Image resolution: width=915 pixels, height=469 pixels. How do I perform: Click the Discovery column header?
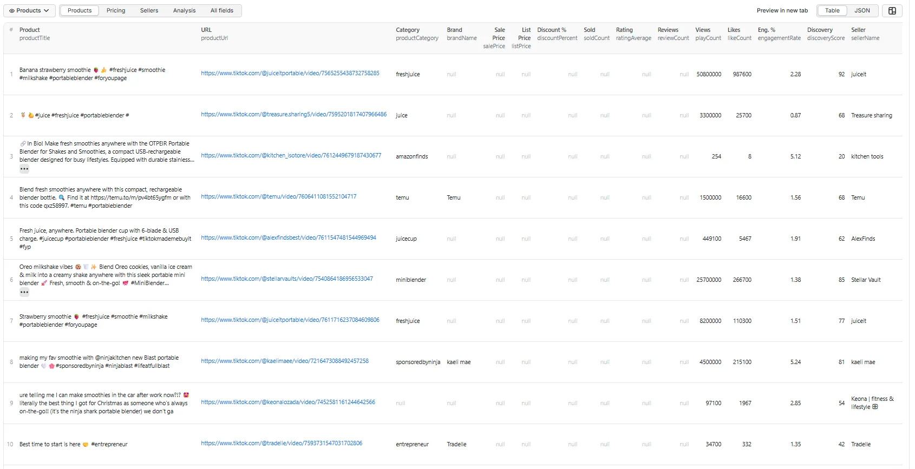click(820, 30)
